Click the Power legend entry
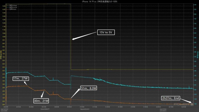Image resolution: width=199 pixels, height=112 pixels. pyautogui.click(x=11, y=9)
